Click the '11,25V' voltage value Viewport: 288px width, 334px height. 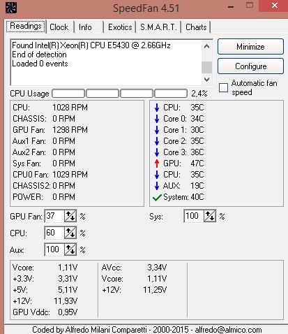coord(155,290)
